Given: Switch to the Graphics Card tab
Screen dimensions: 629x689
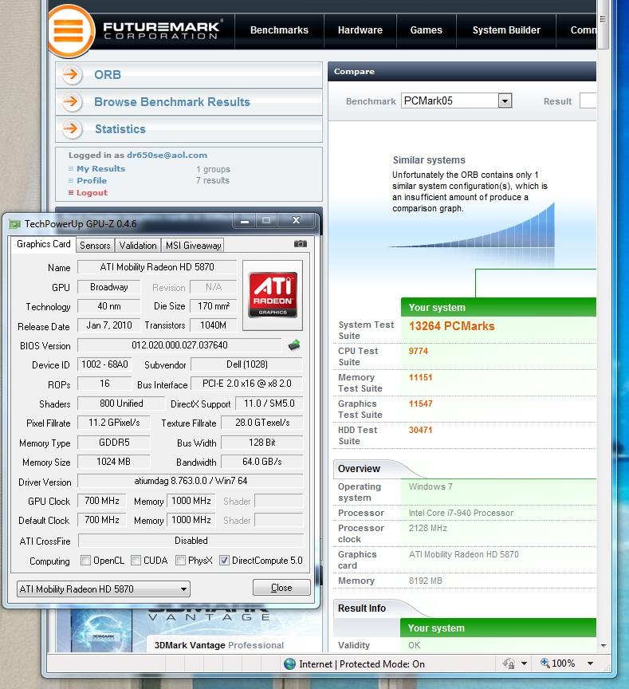Looking at the screenshot, I should [43, 244].
